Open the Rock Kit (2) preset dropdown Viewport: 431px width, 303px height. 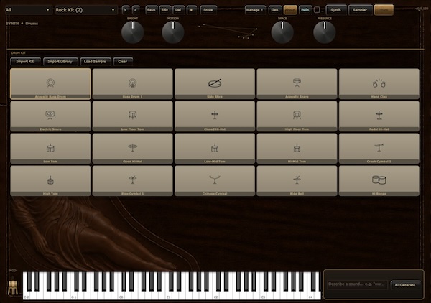tap(86, 10)
